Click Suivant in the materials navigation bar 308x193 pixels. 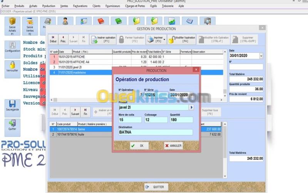(75, 112)
